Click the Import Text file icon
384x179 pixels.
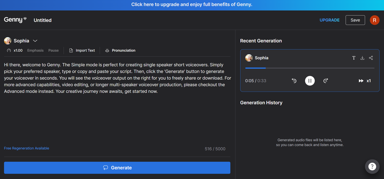click(x=71, y=51)
